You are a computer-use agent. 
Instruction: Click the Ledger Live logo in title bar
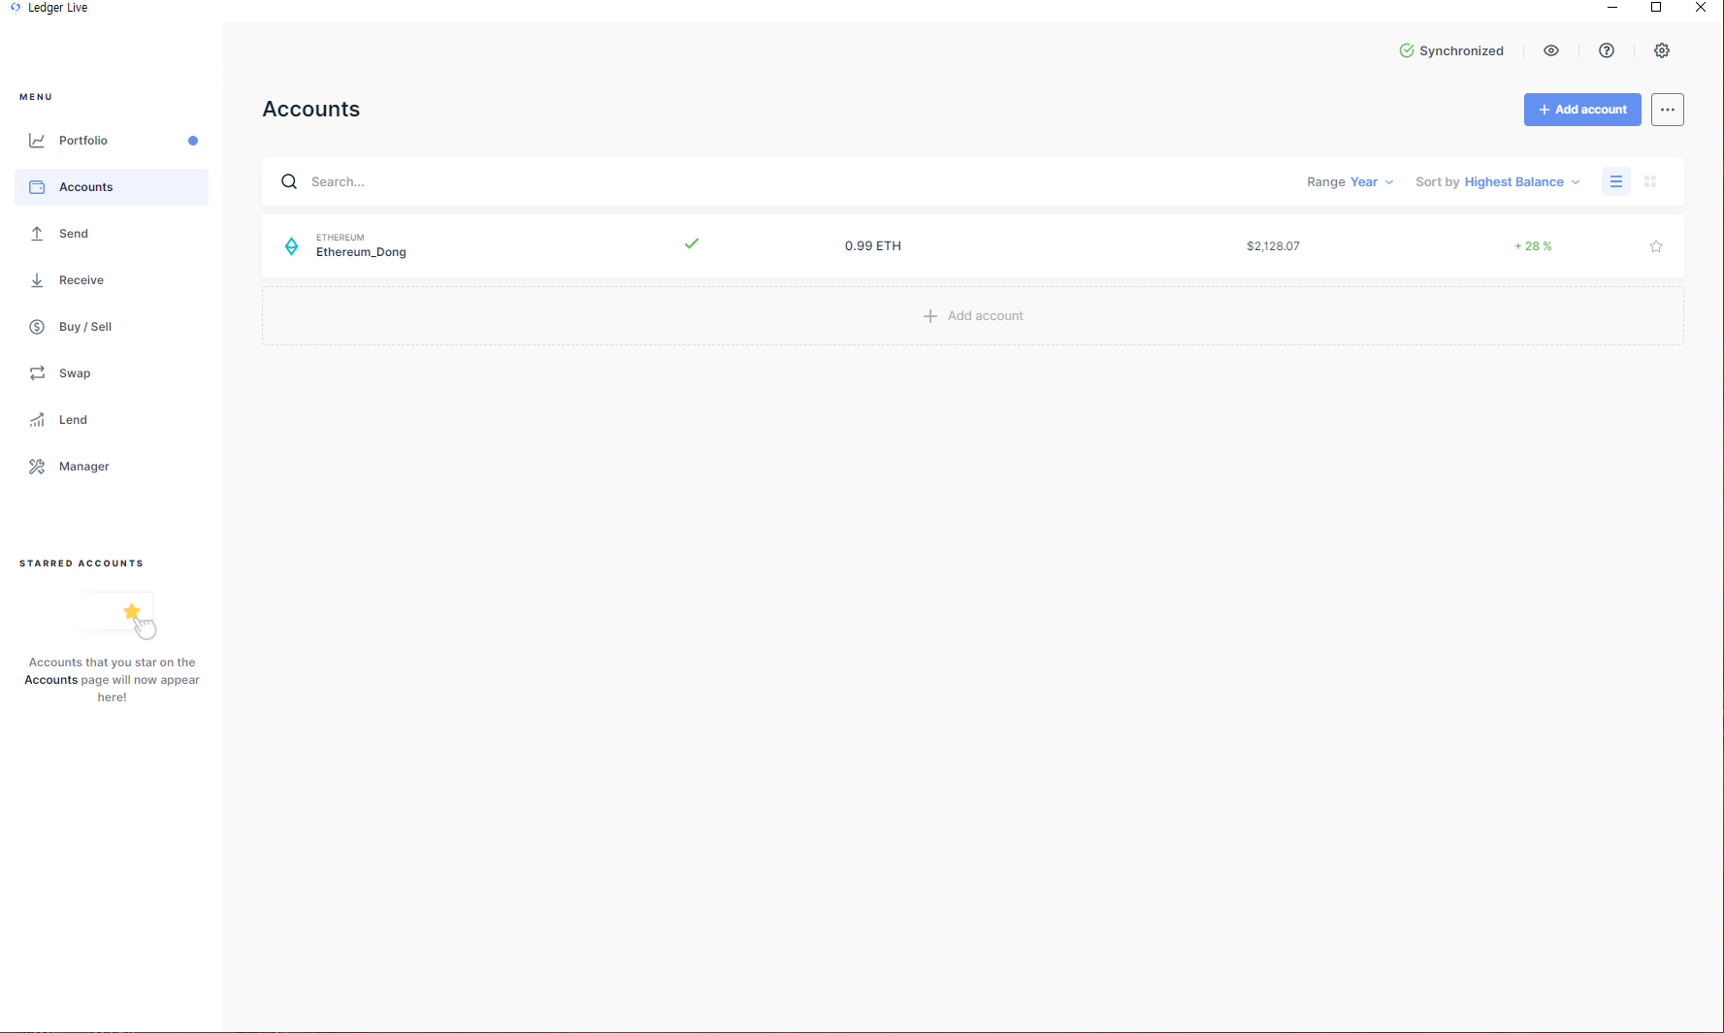tap(15, 8)
